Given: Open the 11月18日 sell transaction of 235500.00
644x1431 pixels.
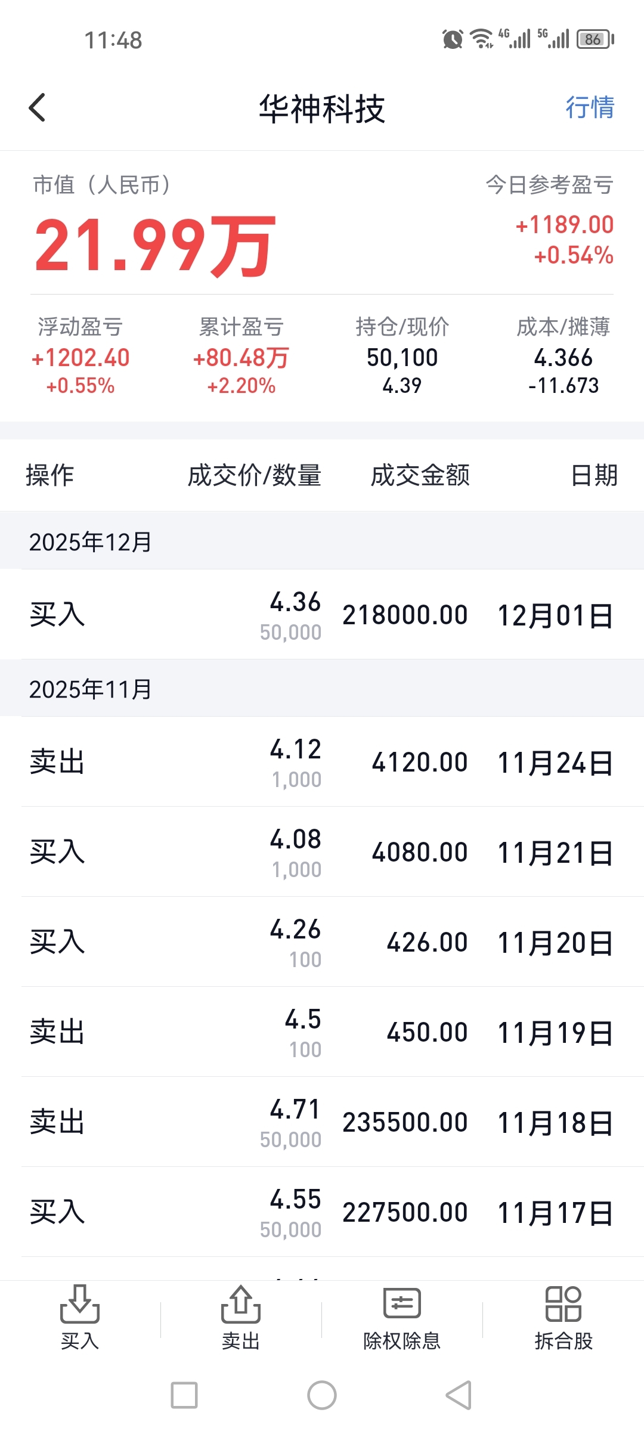Looking at the screenshot, I should [322, 1123].
